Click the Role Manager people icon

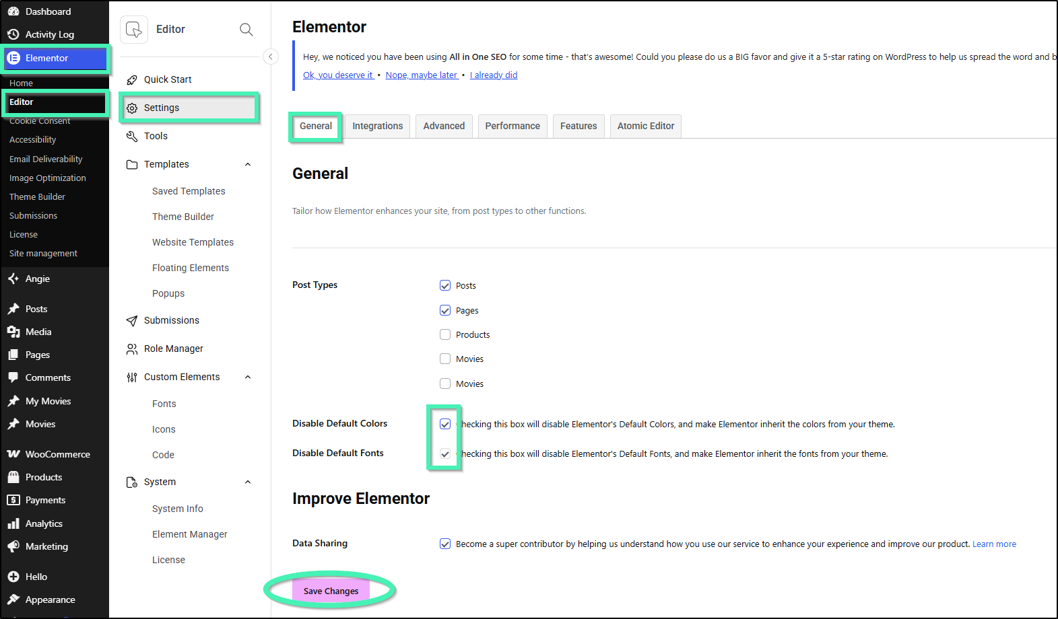pyautogui.click(x=132, y=349)
